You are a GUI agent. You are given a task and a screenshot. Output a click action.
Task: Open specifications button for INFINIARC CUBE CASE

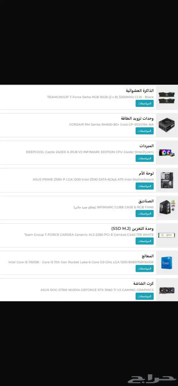pyautogui.click(x=144, y=213)
